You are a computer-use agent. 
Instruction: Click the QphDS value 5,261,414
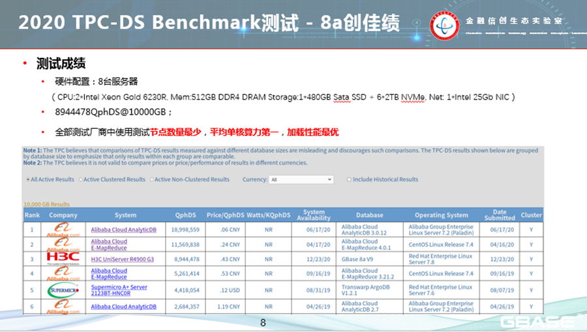coord(187,274)
